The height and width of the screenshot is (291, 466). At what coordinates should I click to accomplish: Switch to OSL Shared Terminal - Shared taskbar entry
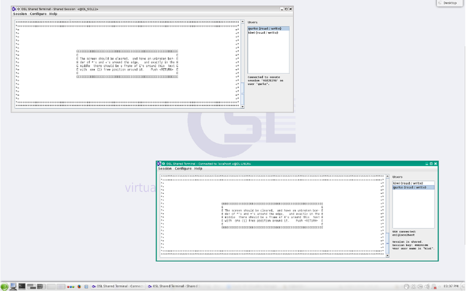(x=174, y=286)
